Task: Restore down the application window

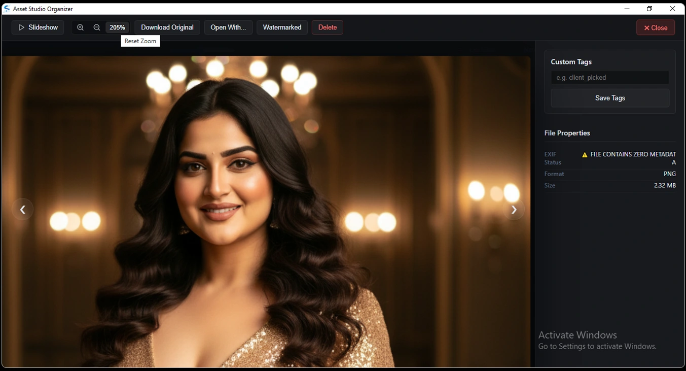Action: [x=649, y=9]
